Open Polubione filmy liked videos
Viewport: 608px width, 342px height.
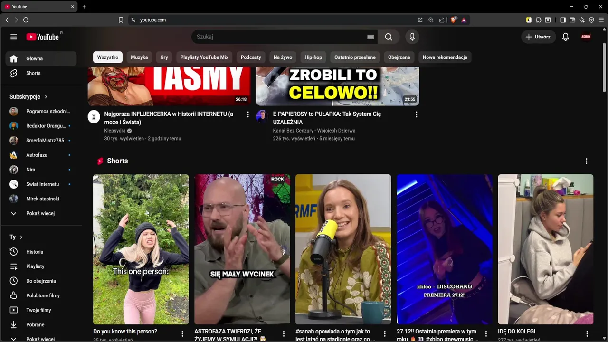[x=41, y=295]
